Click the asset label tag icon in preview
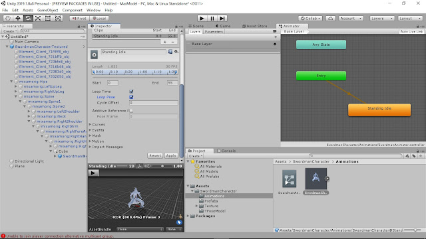The image size is (426, 239). [179, 222]
